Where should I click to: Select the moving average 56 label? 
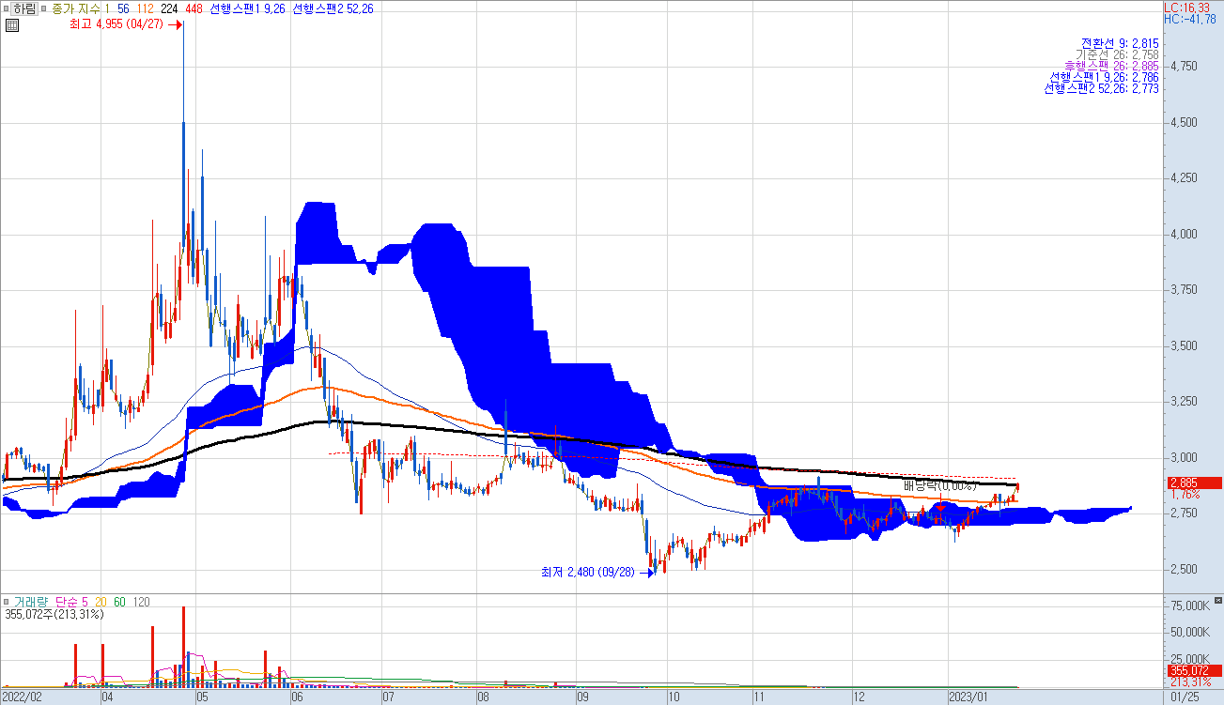[123, 8]
